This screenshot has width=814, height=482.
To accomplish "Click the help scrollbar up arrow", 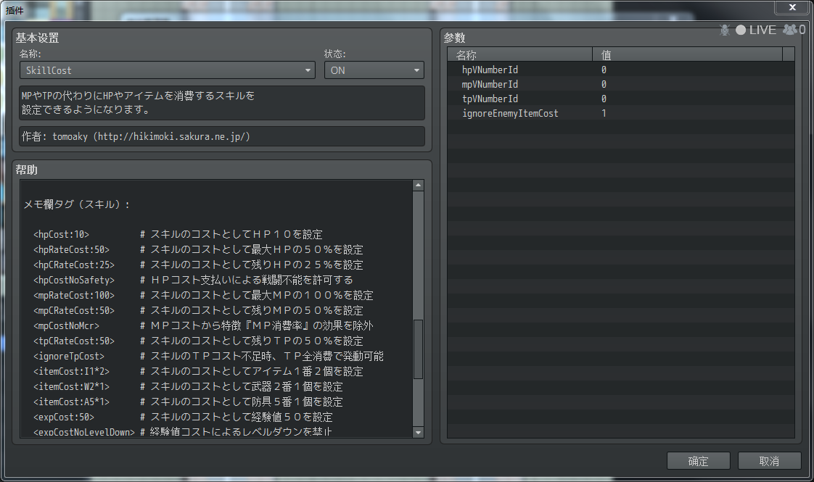I will tap(418, 186).
